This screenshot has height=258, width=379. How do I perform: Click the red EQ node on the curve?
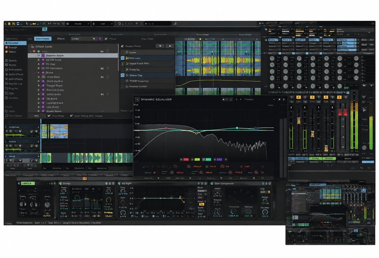(x=166, y=128)
